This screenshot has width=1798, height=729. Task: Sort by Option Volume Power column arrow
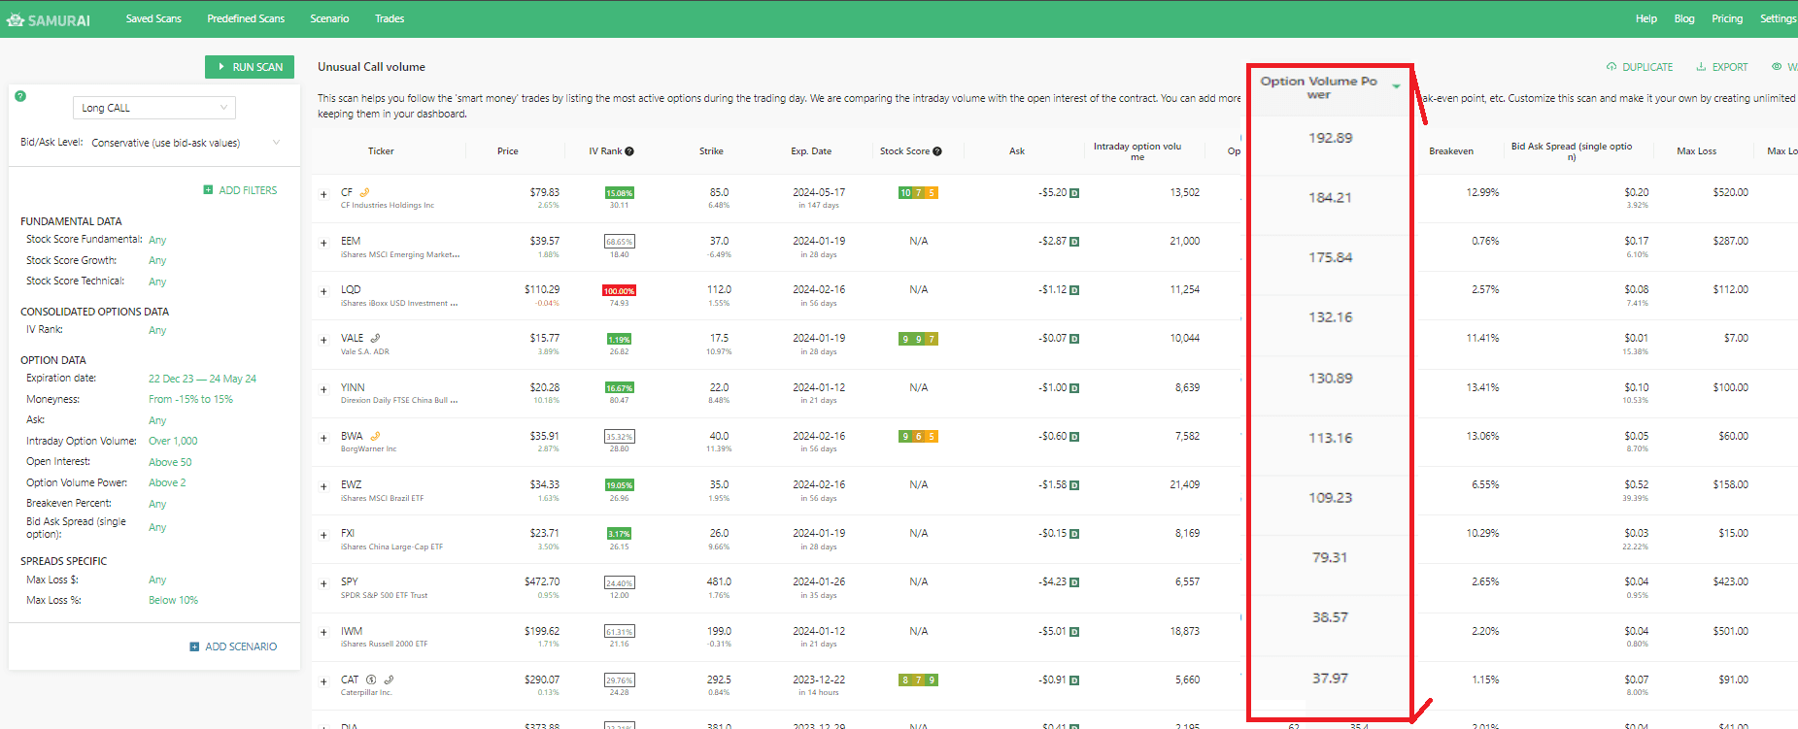[x=1396, y=86]
